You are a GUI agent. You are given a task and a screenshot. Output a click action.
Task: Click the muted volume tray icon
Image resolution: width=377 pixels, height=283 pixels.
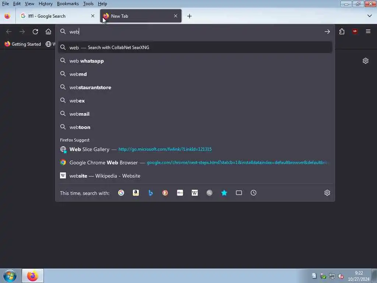341,276
